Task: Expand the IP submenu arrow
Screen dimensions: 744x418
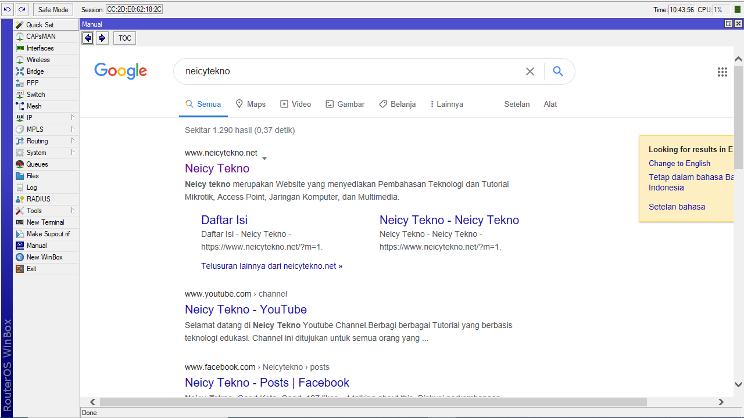Action: click(x=73, y=118)
